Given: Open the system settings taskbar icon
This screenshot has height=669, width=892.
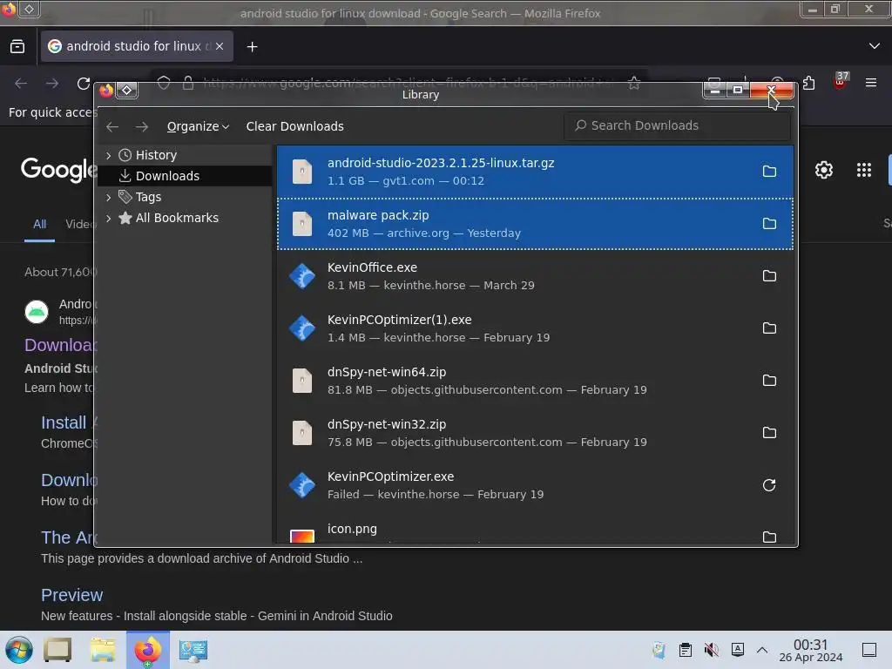Looking at the screenshot, I should pos(193,650).
